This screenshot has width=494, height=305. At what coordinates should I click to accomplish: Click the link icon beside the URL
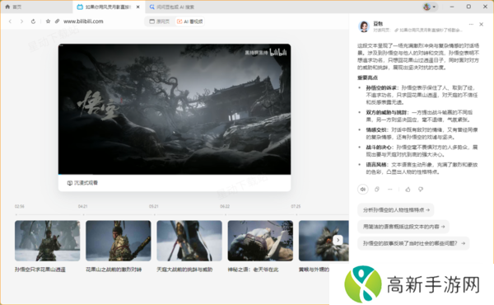point(57,21)
